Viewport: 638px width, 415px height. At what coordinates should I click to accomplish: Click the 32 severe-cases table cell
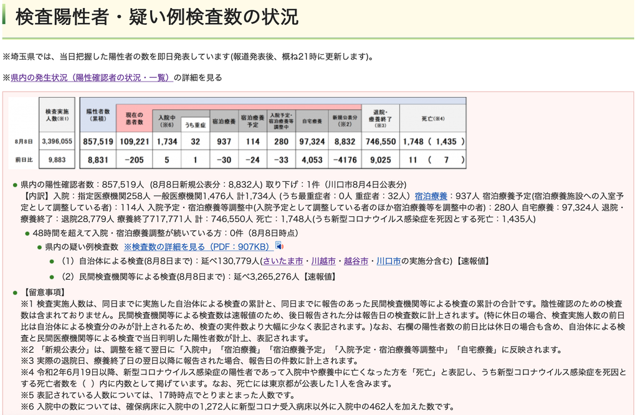click(195, 141)
